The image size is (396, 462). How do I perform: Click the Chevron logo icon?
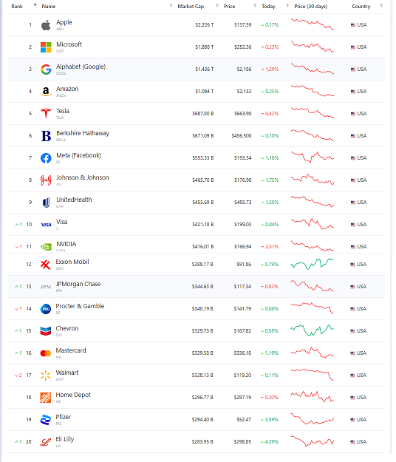click(x=45, y=331)
